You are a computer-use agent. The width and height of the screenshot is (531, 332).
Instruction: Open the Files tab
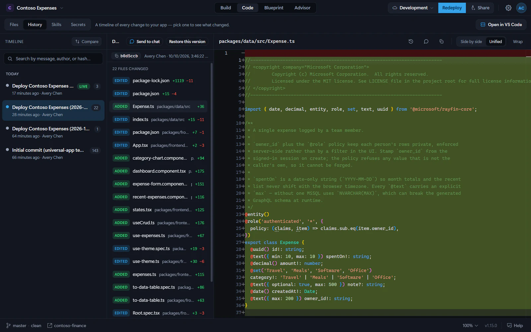[14, 25]
